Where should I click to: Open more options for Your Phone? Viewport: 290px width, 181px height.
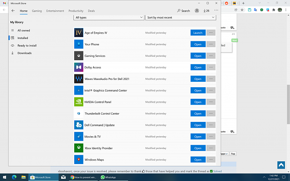coord(211,44)
